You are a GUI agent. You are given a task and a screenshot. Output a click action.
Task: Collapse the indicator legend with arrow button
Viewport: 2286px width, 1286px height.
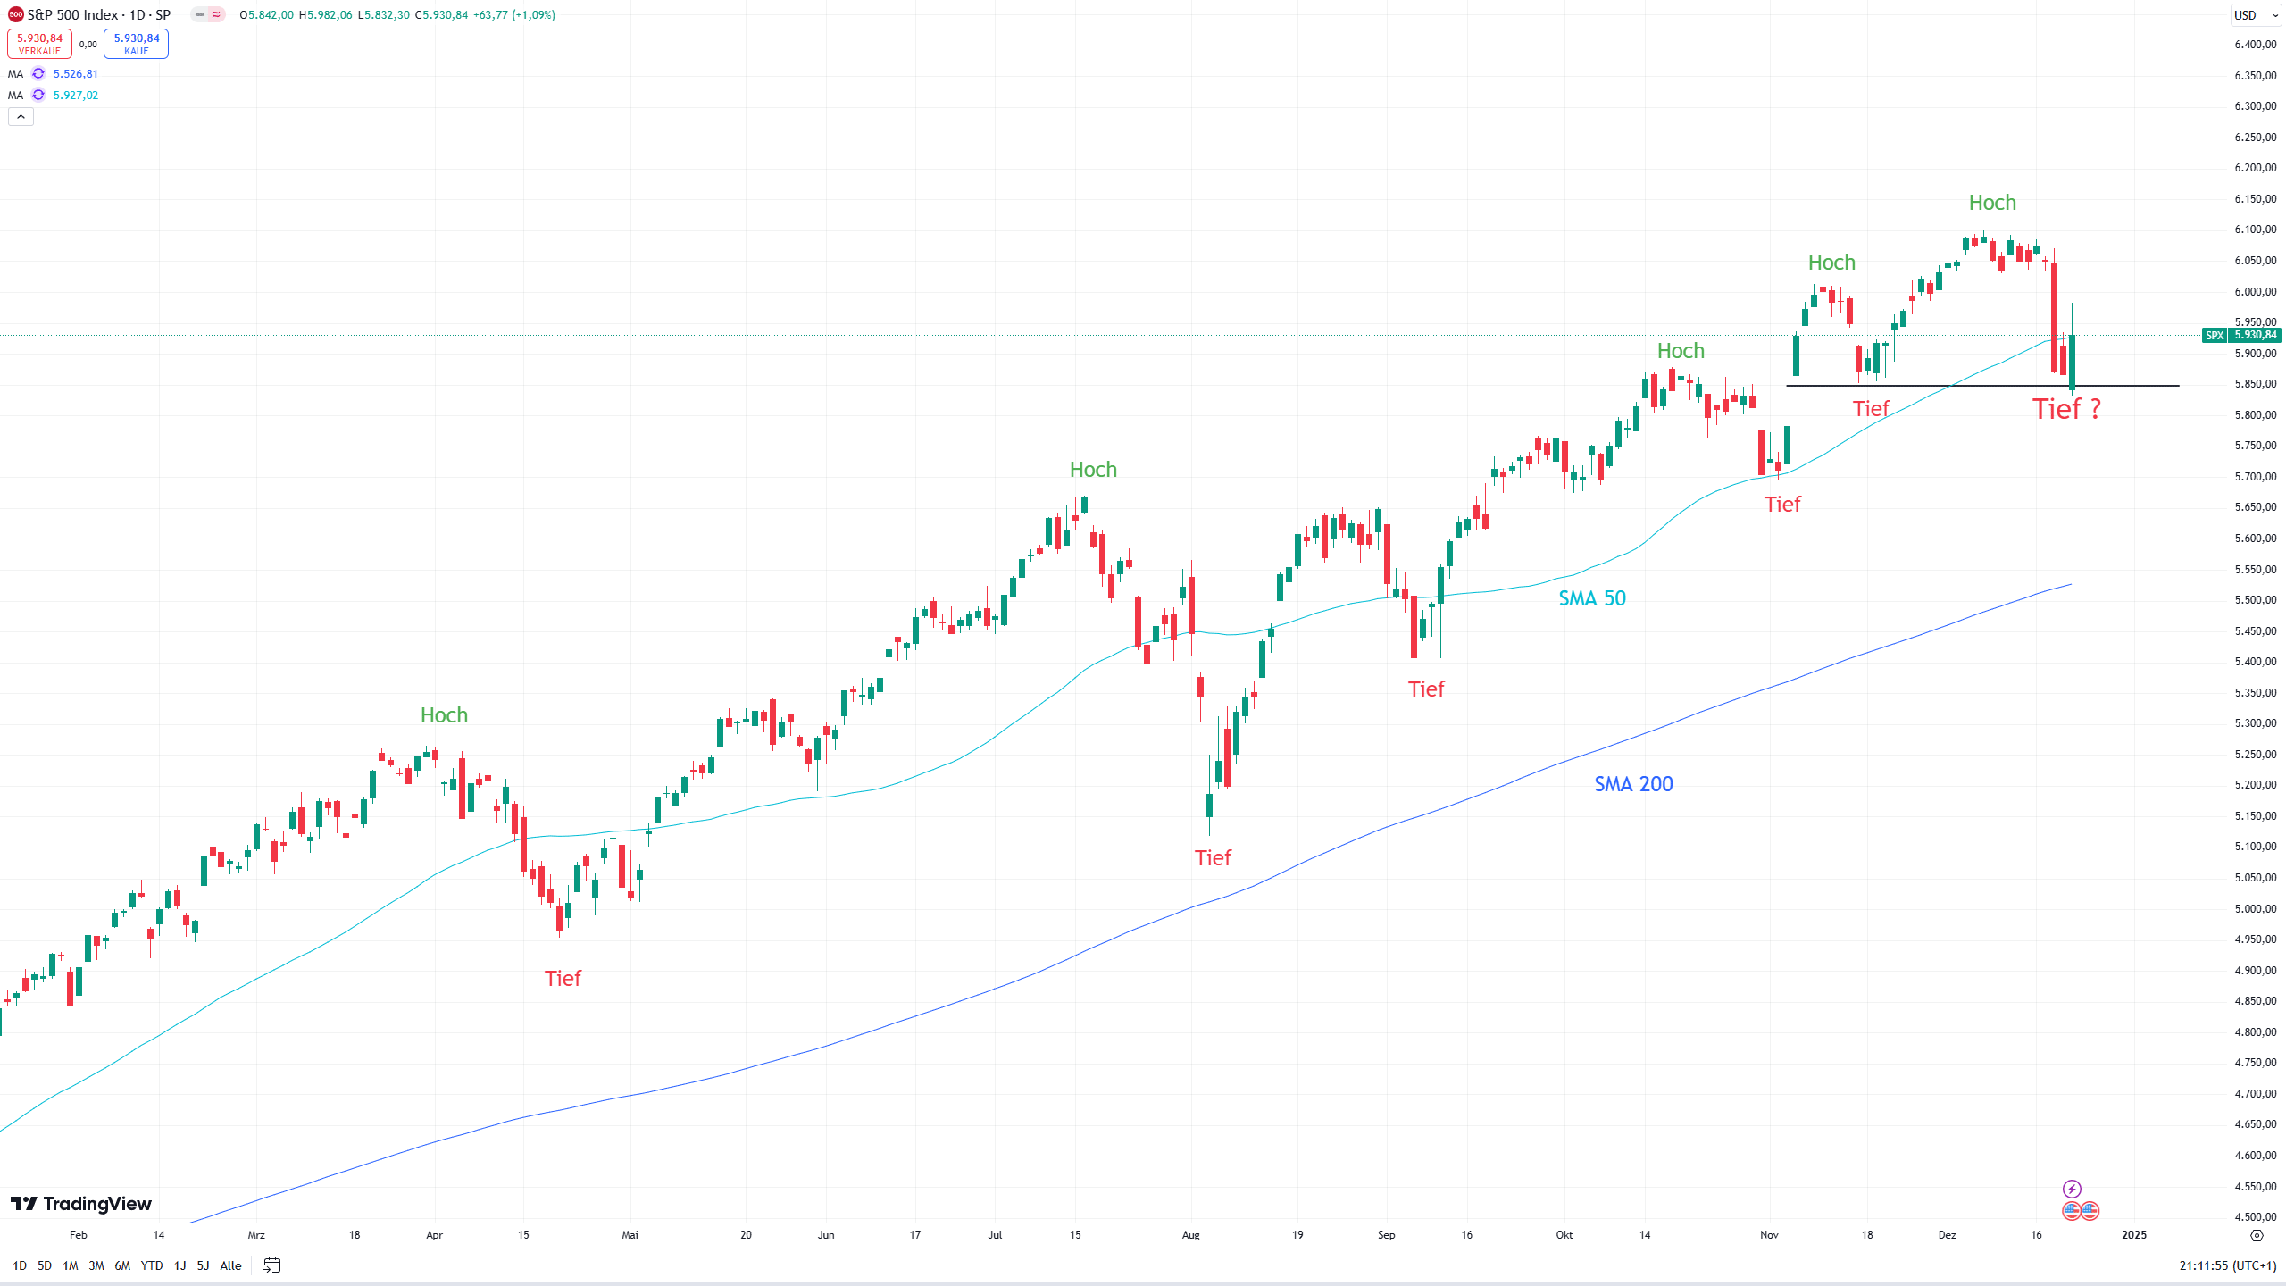21,117
